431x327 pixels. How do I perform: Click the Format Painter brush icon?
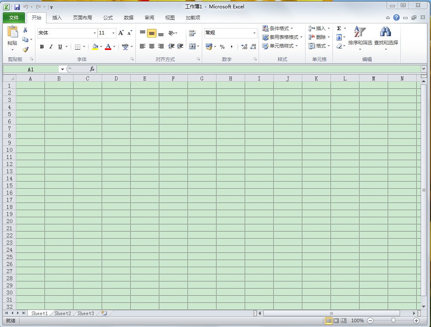coord(25,50)
